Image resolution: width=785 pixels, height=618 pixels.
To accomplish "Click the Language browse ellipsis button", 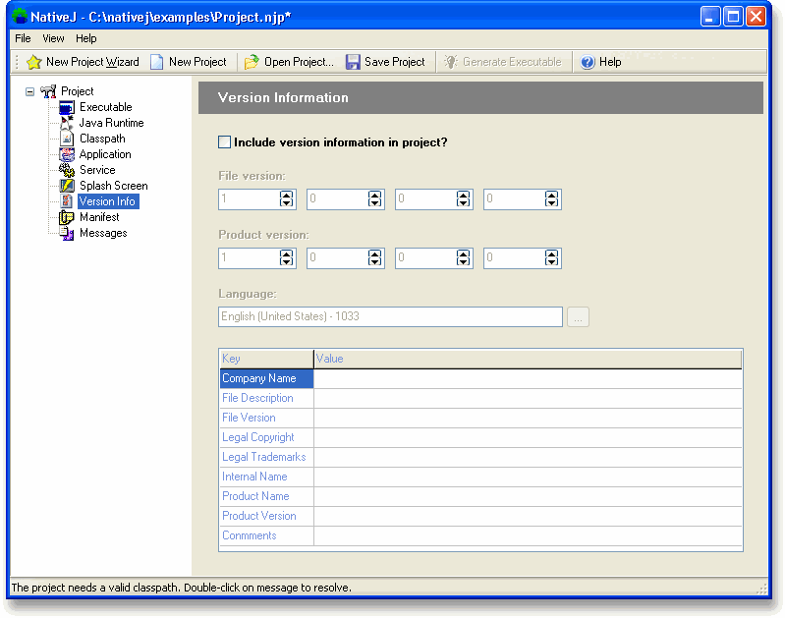I will tap(578, 317).
